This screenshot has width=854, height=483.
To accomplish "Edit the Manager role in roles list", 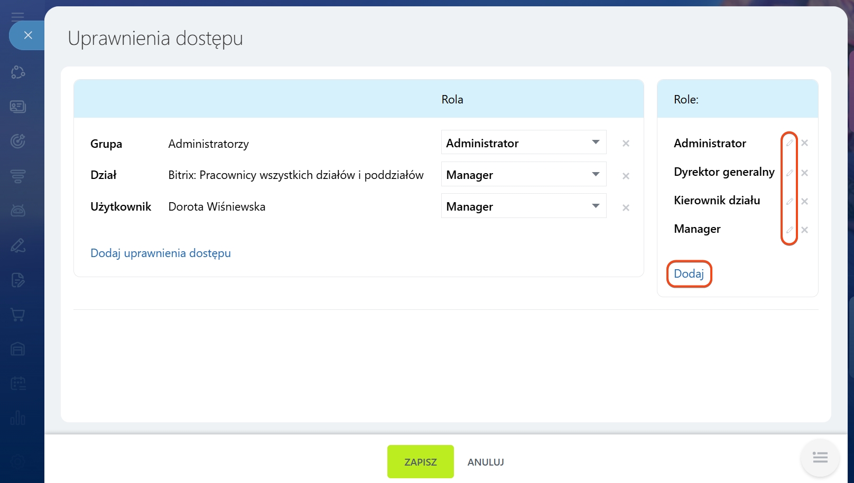I will 789,230.
